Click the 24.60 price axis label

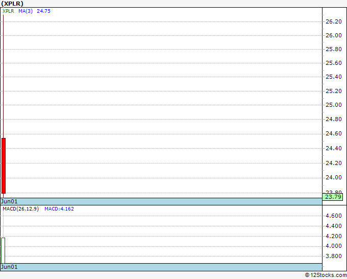point(334,134)
